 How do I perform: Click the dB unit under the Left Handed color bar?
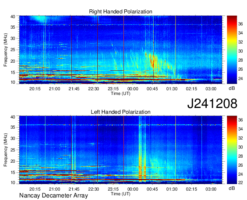tap(232, 188)
